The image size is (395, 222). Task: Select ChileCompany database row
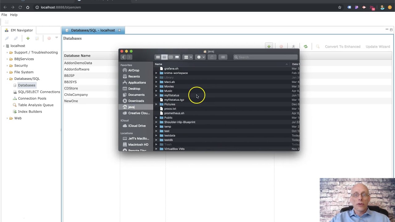point(76,95)
